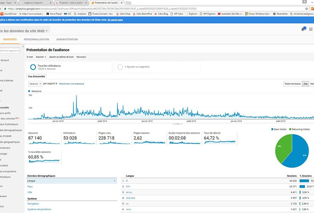Screen dimensions: 314x213
Task: Select the Tous les utilisateurs segment circle
Action: click(x=33, y=67)
